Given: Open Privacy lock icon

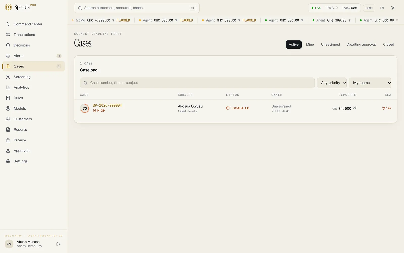Looking at the screenshot, I should [8, 140].
